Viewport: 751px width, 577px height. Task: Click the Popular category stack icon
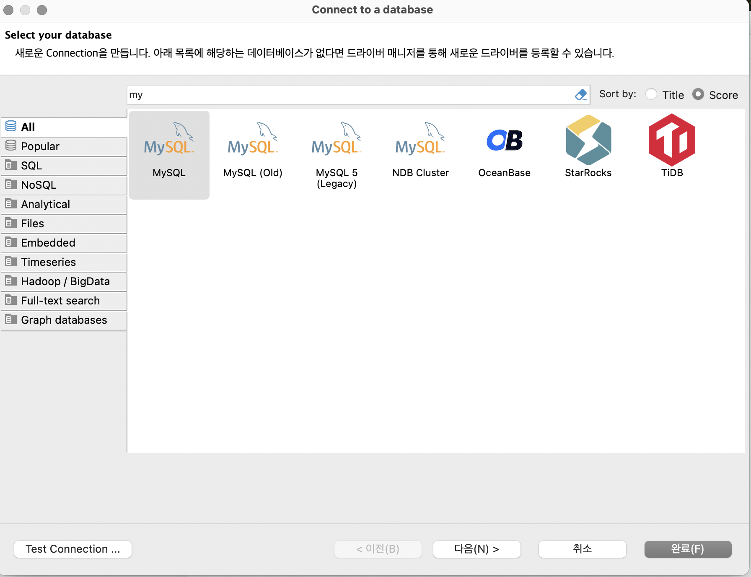pos(11,146)
